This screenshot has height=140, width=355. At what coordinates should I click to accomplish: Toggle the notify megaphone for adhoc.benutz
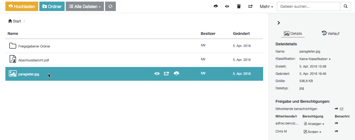coord(336,123)
